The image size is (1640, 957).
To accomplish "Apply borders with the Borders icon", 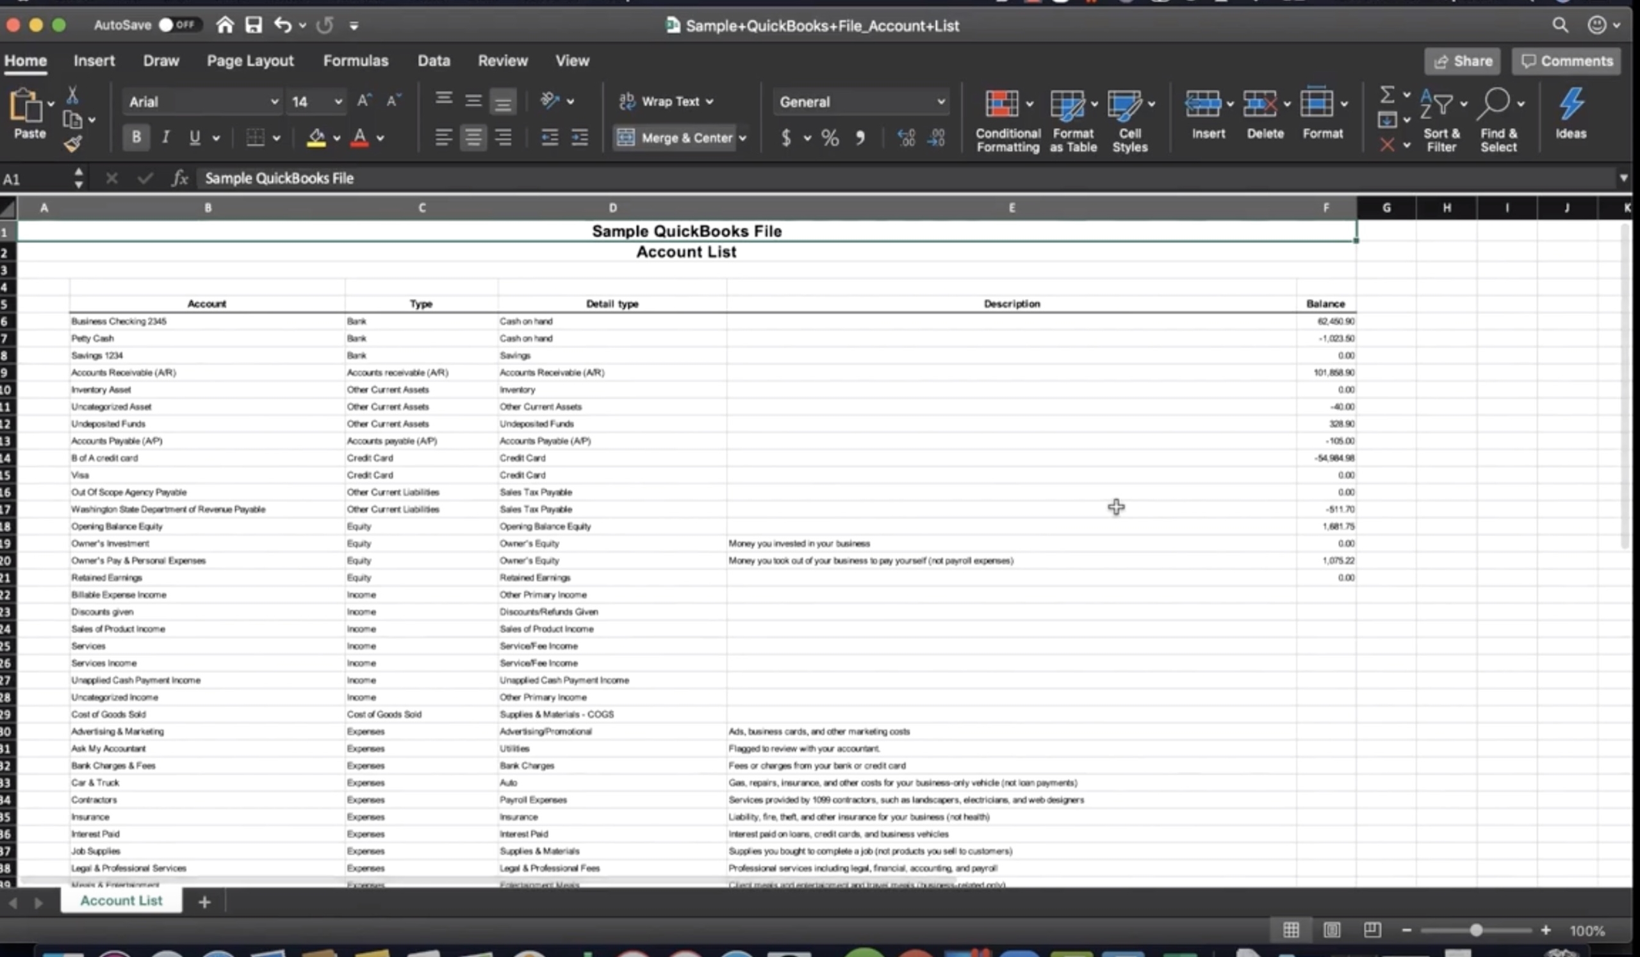I will pos(255,137).
